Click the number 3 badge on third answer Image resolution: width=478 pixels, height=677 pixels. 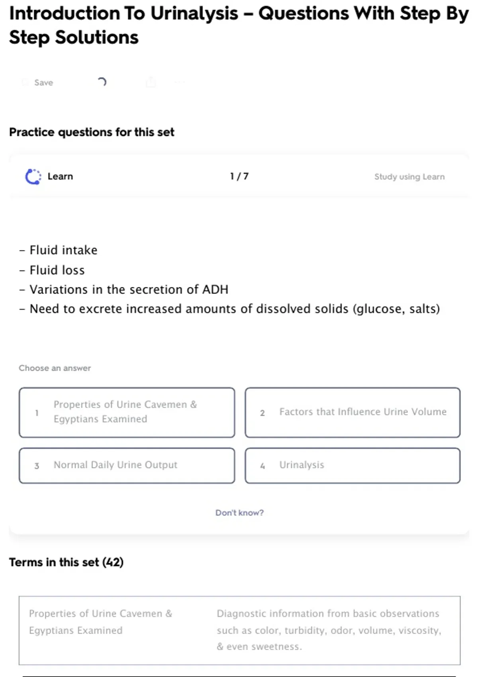click(x=37, y=466)
